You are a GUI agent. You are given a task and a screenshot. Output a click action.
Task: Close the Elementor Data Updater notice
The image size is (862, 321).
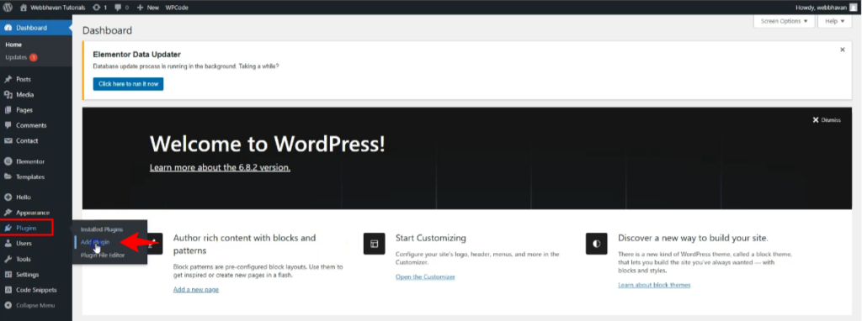coord(842,50)
